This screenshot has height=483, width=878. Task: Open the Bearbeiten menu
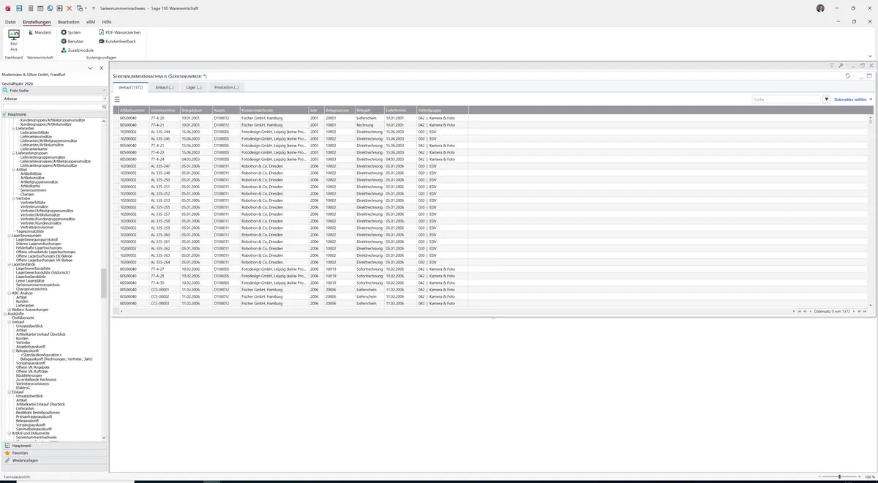69,22
